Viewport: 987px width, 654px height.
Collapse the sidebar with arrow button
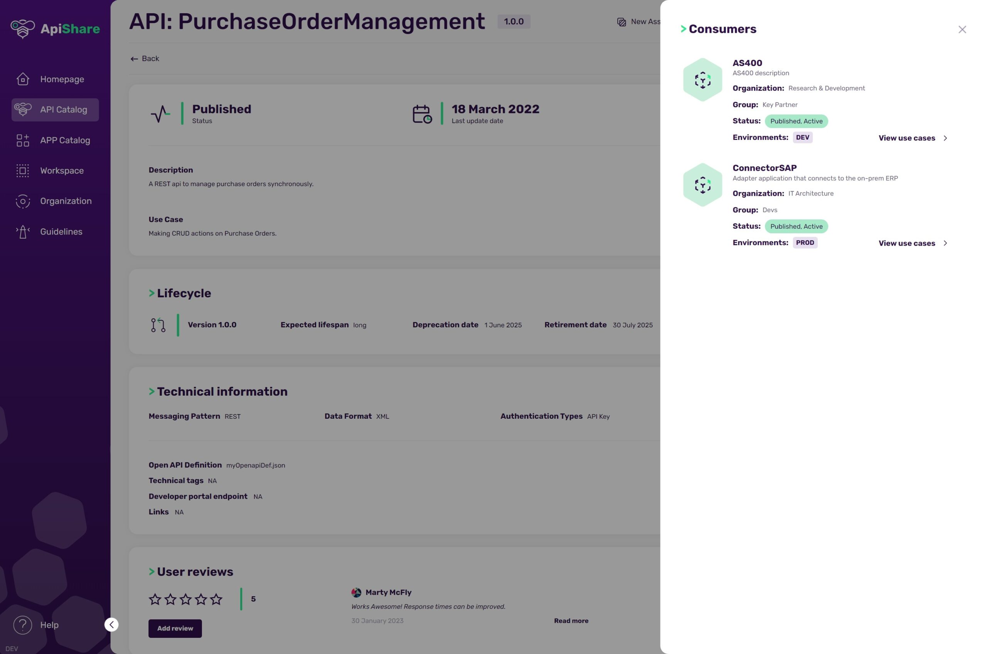[x=111, y=624]
